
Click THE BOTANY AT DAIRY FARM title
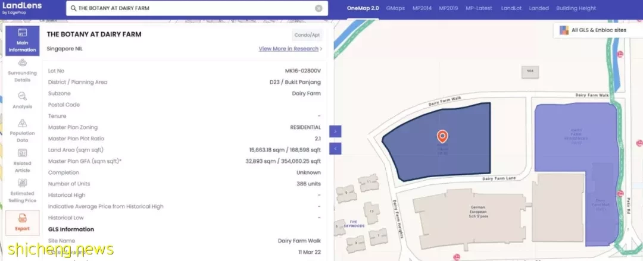tap(94, 34)
